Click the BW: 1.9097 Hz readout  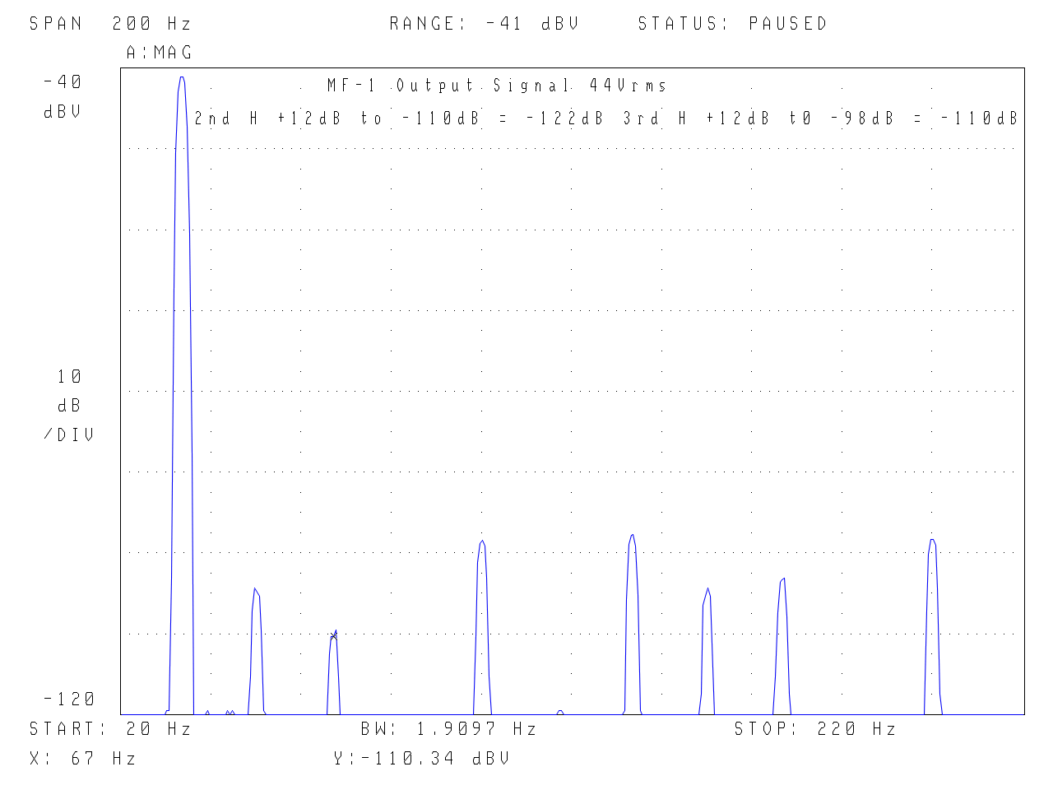point(448,729)
